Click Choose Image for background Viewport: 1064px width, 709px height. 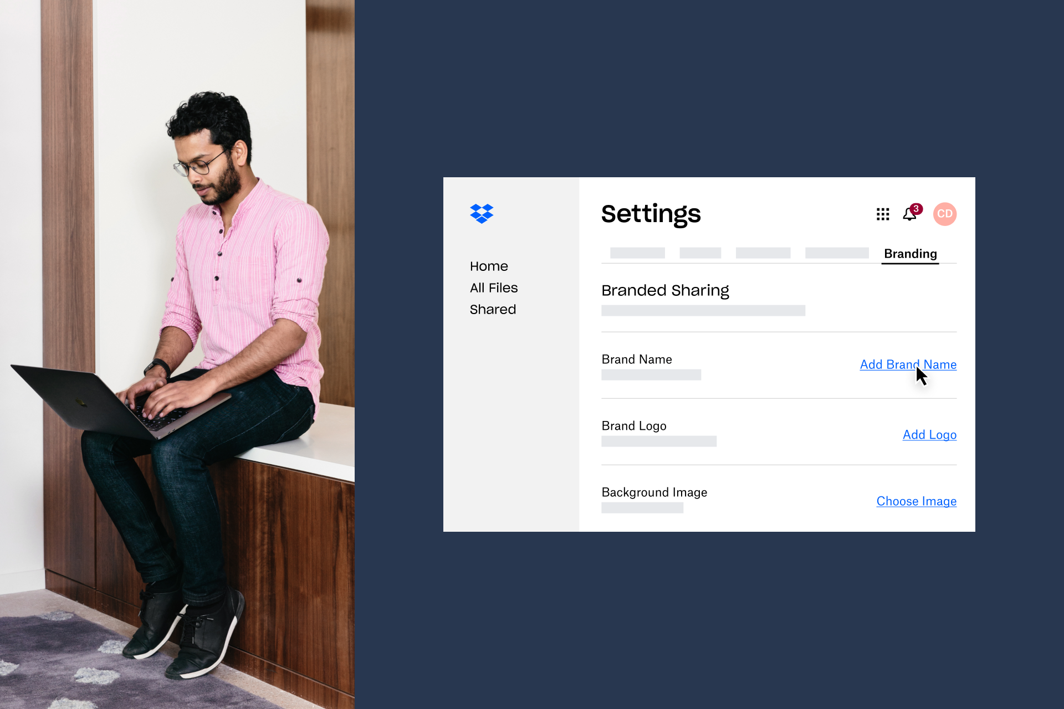(916, 501)
